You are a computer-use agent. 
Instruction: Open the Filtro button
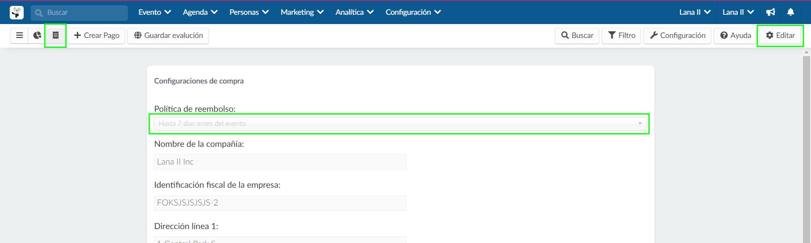click(x=622, y=35)
